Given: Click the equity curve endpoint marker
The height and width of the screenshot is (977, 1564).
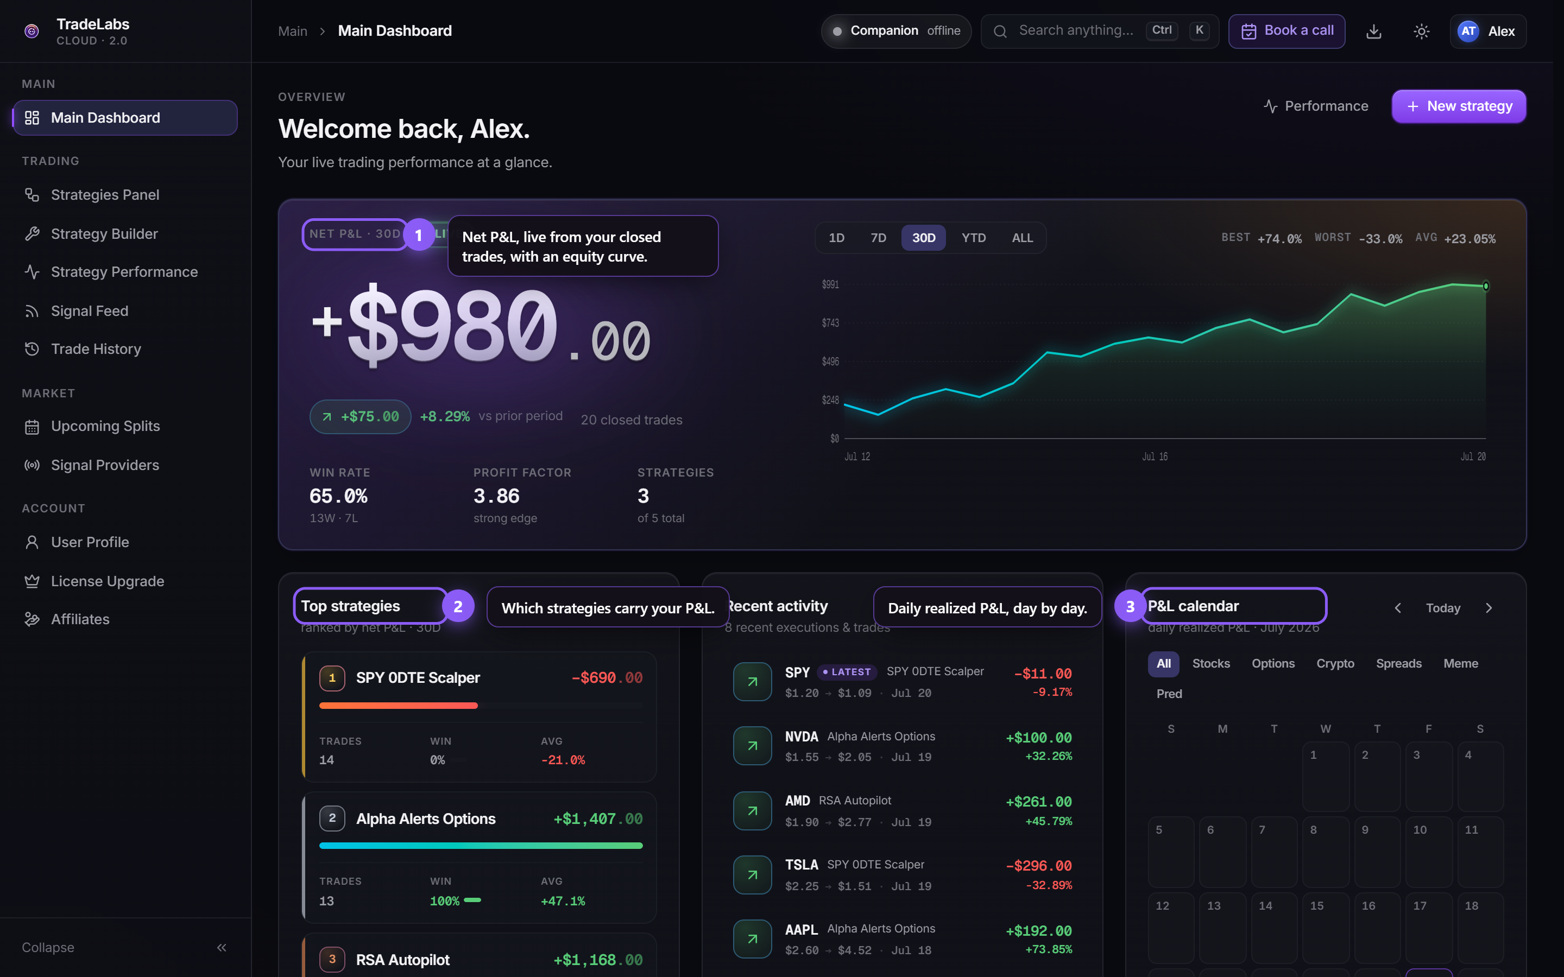Looking at the screenshot, I should tap(1485, 286).
